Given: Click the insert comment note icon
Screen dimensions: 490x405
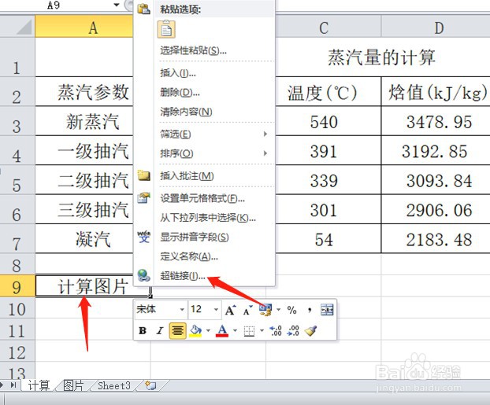Looking at the screenshot, I should [x=144, y=175].
